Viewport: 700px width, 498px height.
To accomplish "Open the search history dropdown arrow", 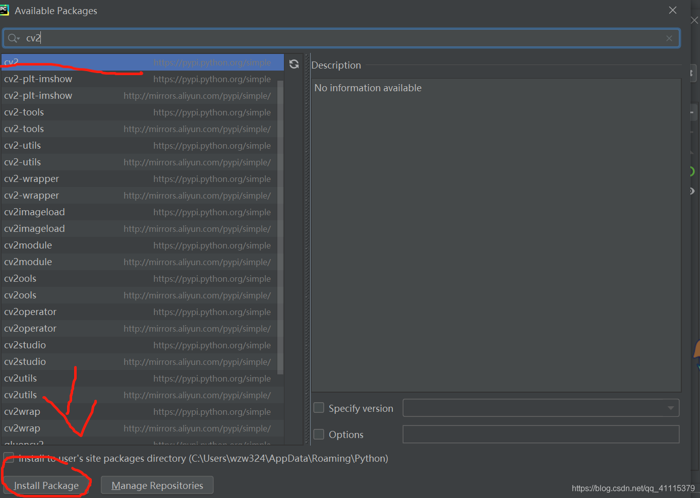I will coord(18,38).
